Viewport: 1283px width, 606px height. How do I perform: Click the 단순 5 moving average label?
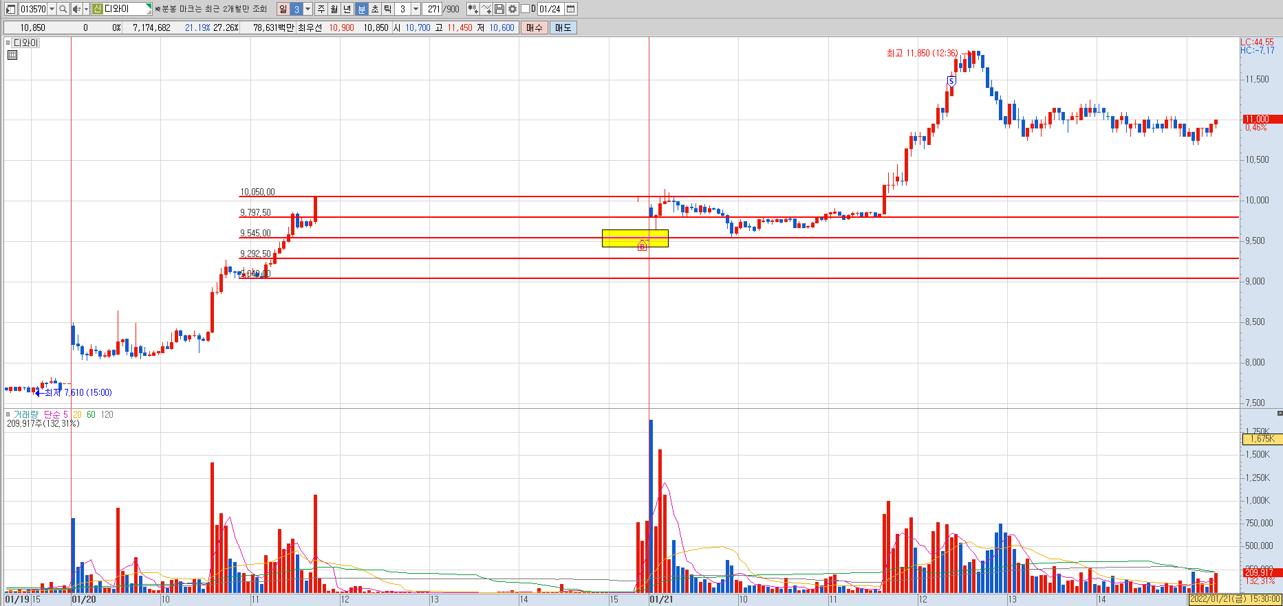[x=56, y=414]
